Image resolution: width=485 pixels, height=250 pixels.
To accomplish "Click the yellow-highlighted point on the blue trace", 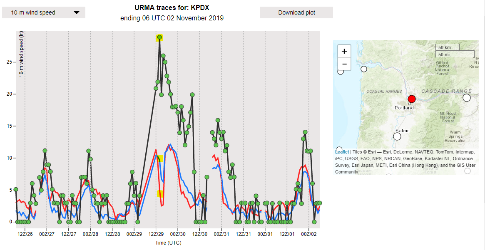I will click(159, 158).
